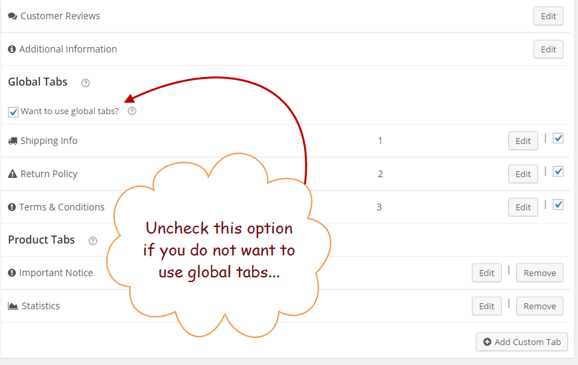The height and width of the screenshot is (365, 578).
Task: Remove the Important Notice tab
Action: (540, 273)
